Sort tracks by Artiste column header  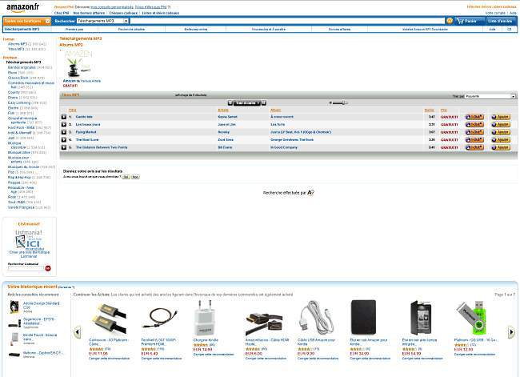point(223,110)
